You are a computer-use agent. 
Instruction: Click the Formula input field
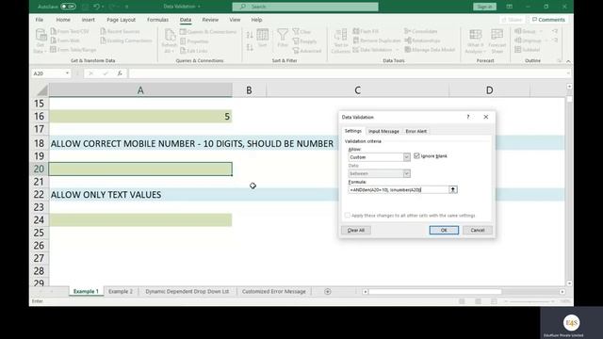(x=399, y=189)
